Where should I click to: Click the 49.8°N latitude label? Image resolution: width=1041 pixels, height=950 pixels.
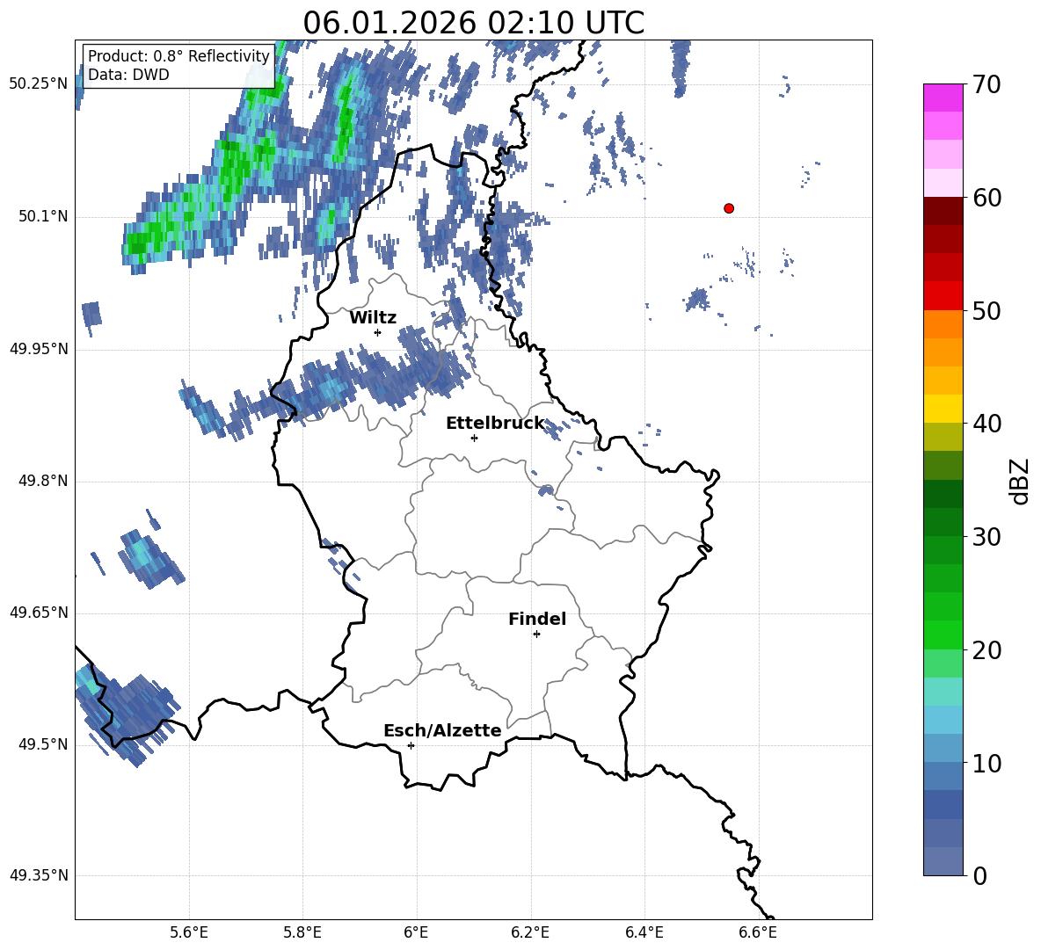coord(43,481)
